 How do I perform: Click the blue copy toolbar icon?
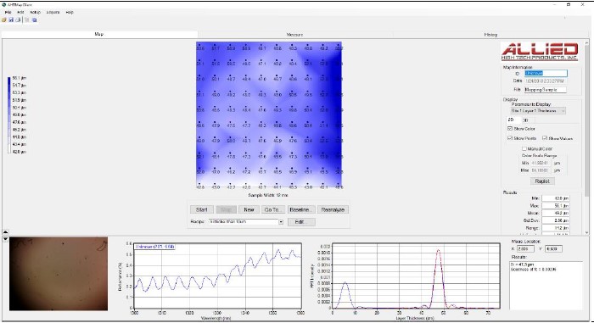tap(35, 20)
